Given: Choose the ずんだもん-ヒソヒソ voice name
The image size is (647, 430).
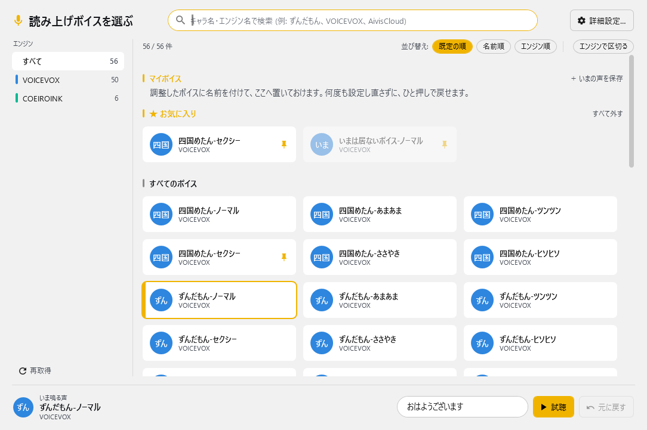Looking at the screenshot, I should (528, 339).
